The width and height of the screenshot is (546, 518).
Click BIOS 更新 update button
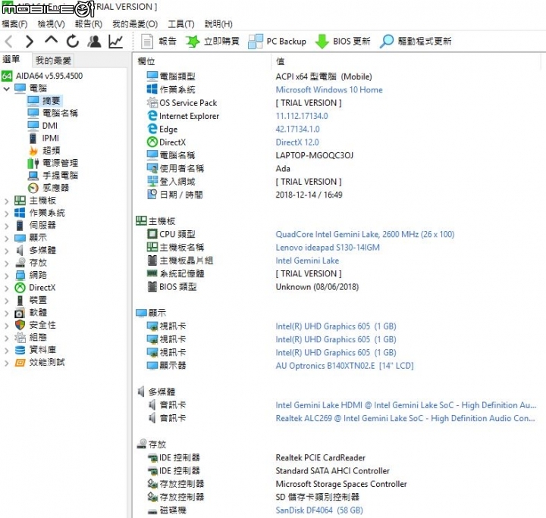click(342, 42)
